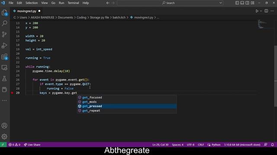Split the editor to the right
Viewport: 277px width, 155px height.
(x=266, y=11)
